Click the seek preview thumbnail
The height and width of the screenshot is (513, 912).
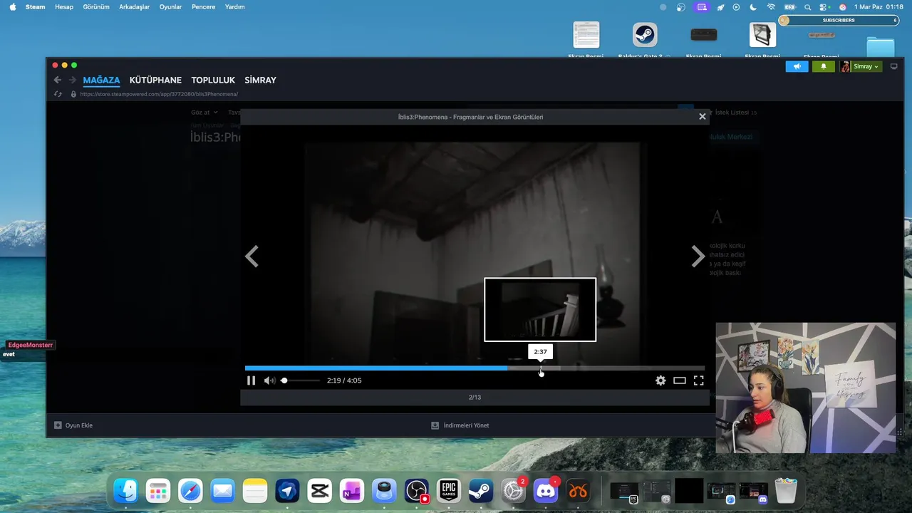pyautogui.click(x=540, y=310)
